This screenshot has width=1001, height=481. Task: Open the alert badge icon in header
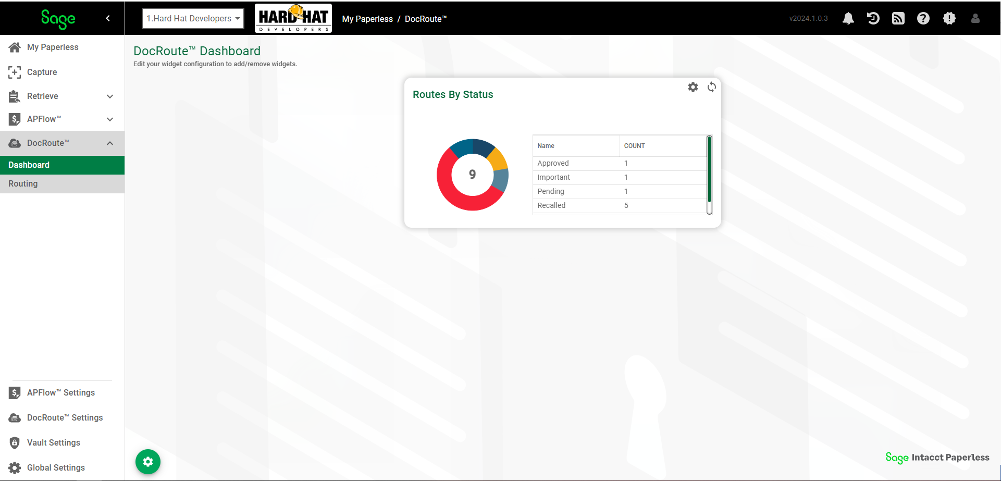click(x=949, y=19)
